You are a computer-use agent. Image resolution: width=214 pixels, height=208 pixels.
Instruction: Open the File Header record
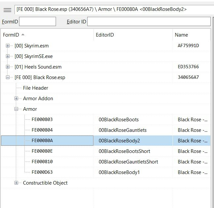[x=36, y=88]
